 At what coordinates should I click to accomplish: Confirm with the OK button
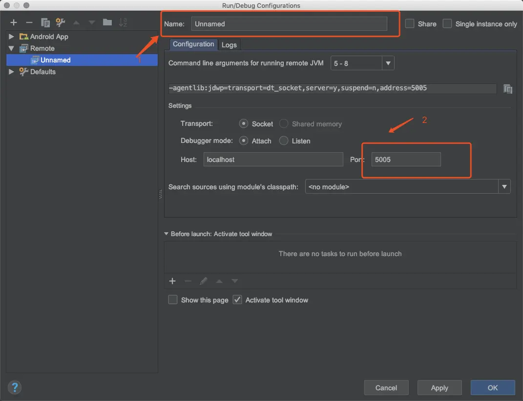pyautogui.click(x=493, y=388)
